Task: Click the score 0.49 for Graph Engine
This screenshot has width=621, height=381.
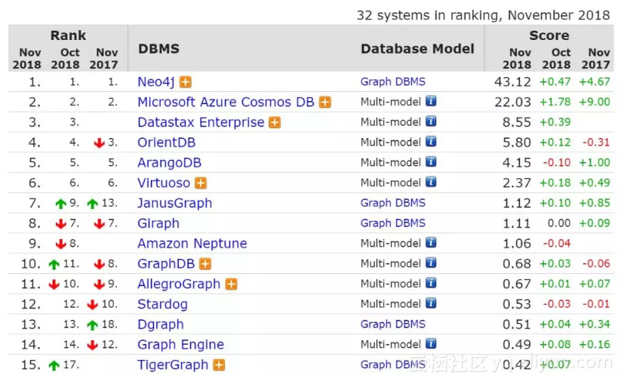Action: tap(516, 345)
